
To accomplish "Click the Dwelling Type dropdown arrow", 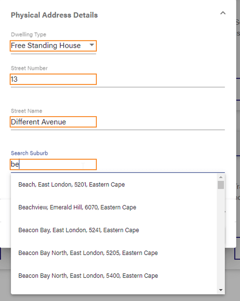I will click(x=92, y=46).
